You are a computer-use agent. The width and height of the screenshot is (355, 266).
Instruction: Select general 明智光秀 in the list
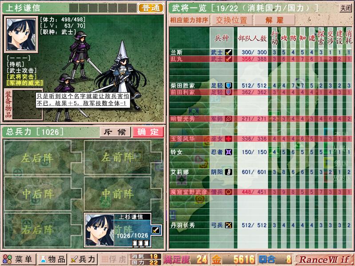pyautogui.click(x=261, y=119)
